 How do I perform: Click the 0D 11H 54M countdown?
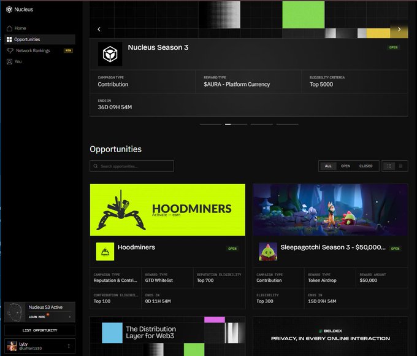158,301
